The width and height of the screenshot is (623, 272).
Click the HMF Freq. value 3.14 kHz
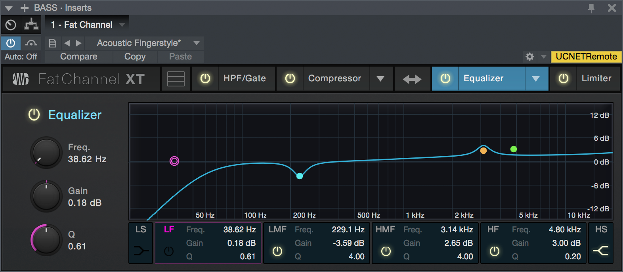tap(457, 230)
